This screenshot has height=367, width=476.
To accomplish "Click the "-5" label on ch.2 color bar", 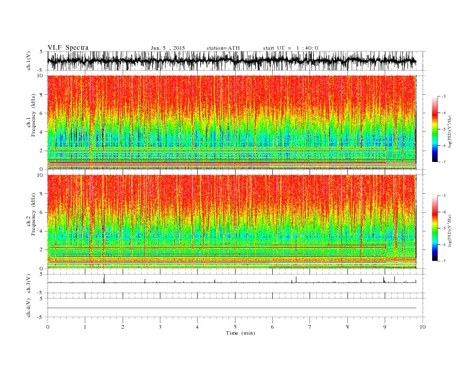I will coord(443,228).
